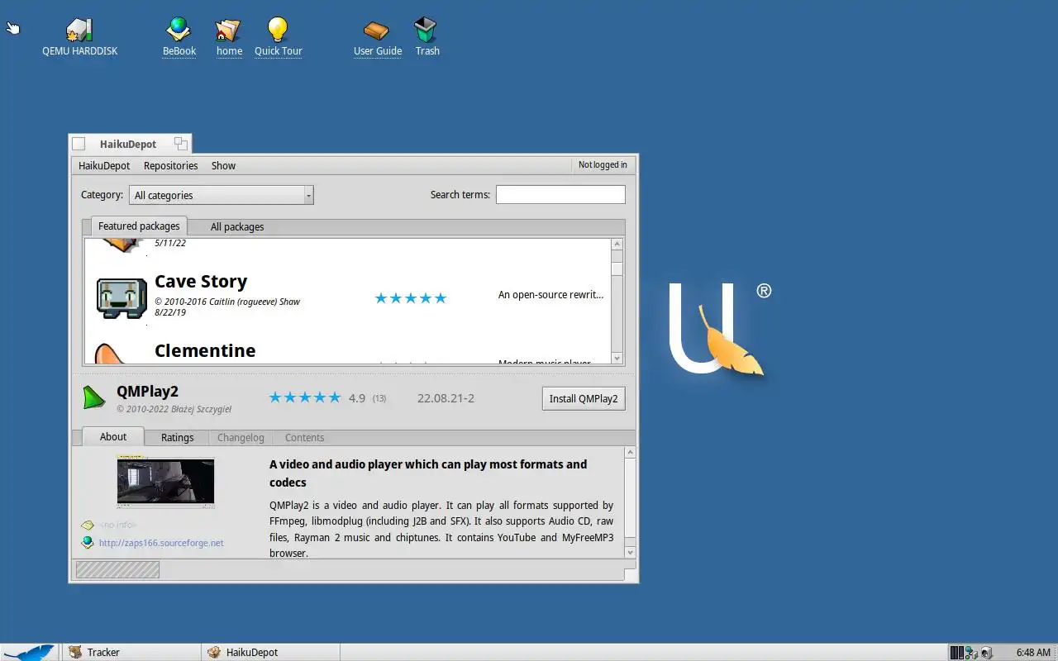Image resolution: width=1058 pixels, height=661 pixels.
Task: Click the ProcessController tray icon
Action: tap(956, 653)
